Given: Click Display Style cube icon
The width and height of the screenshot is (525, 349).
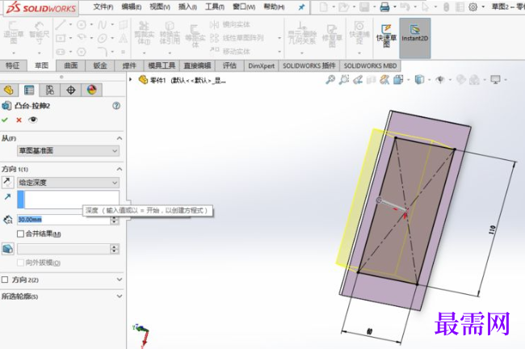Looking at the screenshot, I should [419, 80].
